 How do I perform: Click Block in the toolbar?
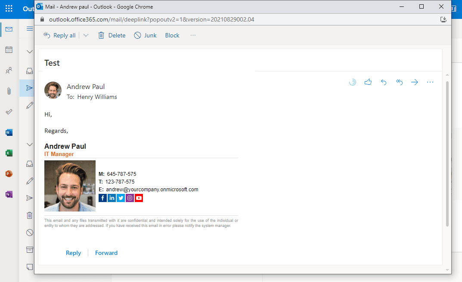coord(172,35)
